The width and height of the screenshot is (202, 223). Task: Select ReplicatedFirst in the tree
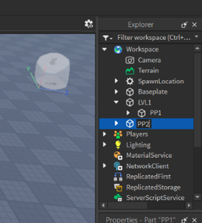point(148,177)
